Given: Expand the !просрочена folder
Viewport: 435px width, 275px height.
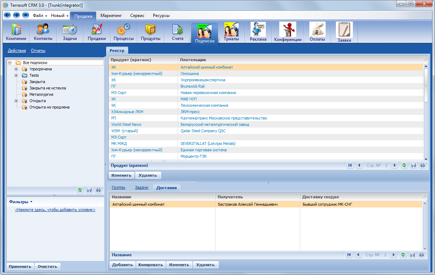Looking at the screenshot, I should [x=16, y=69].
